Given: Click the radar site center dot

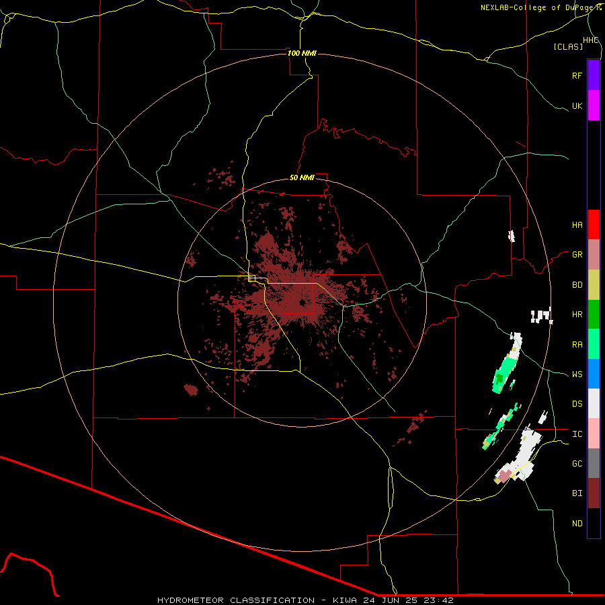Looking at the screenshot, I should coord(302,303).
